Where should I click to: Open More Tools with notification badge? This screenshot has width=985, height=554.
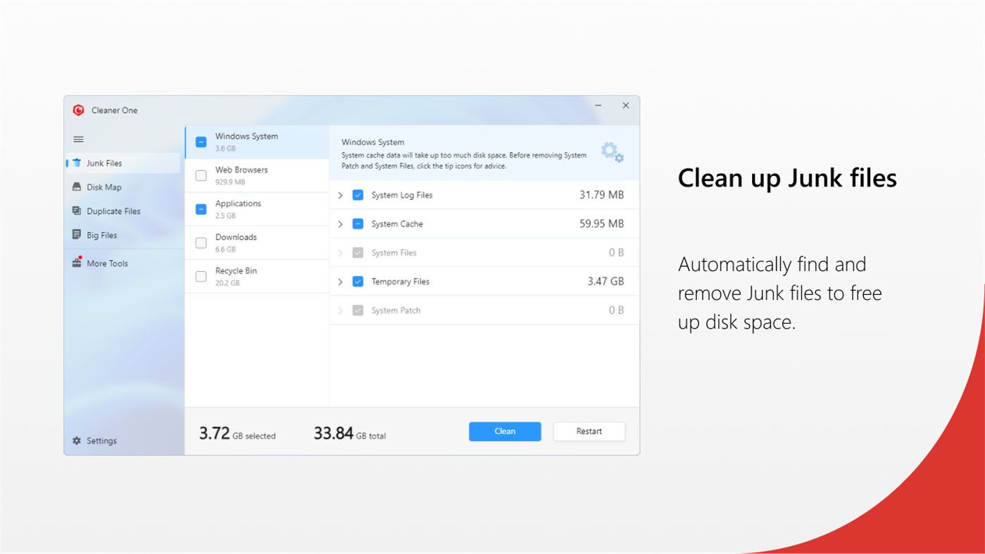(106, 263)
